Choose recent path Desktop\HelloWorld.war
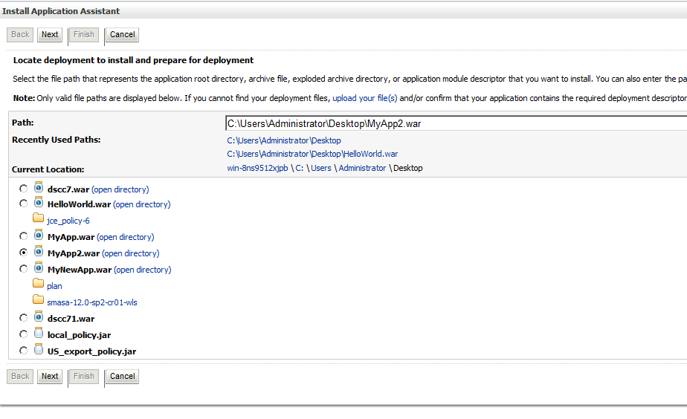Image resolution: width=687 pixels, height=419 pixels. [x=312, y=154]
